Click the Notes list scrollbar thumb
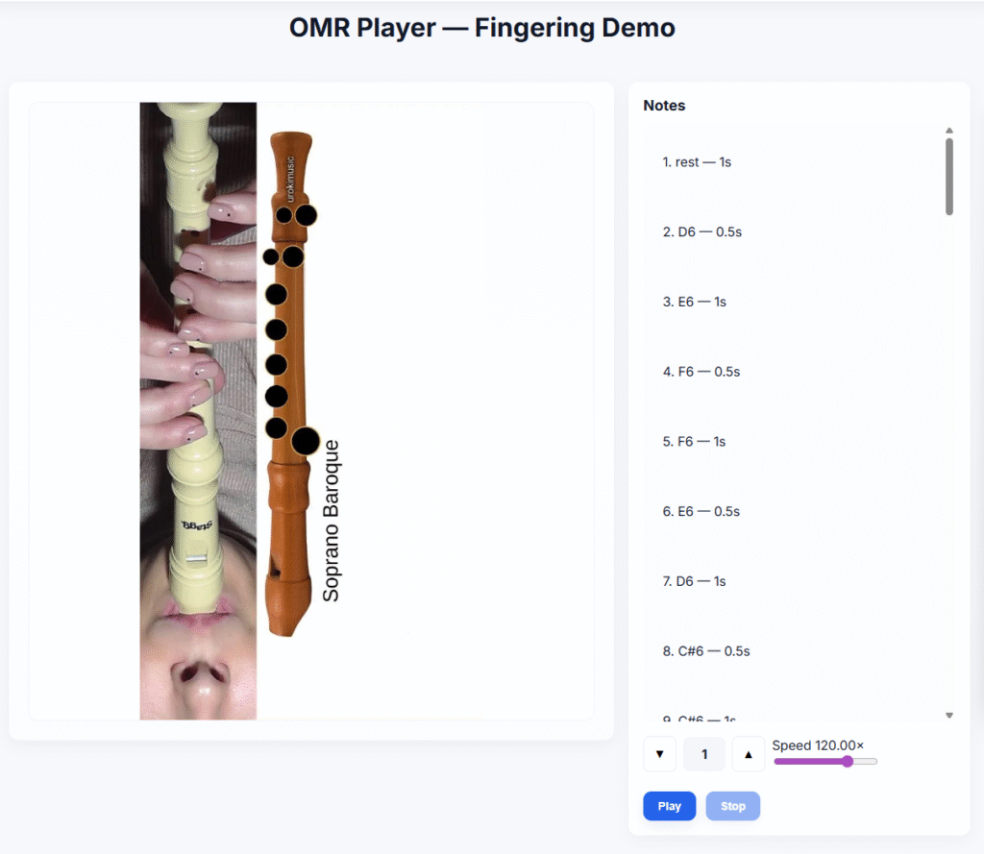 coord(948,177)
